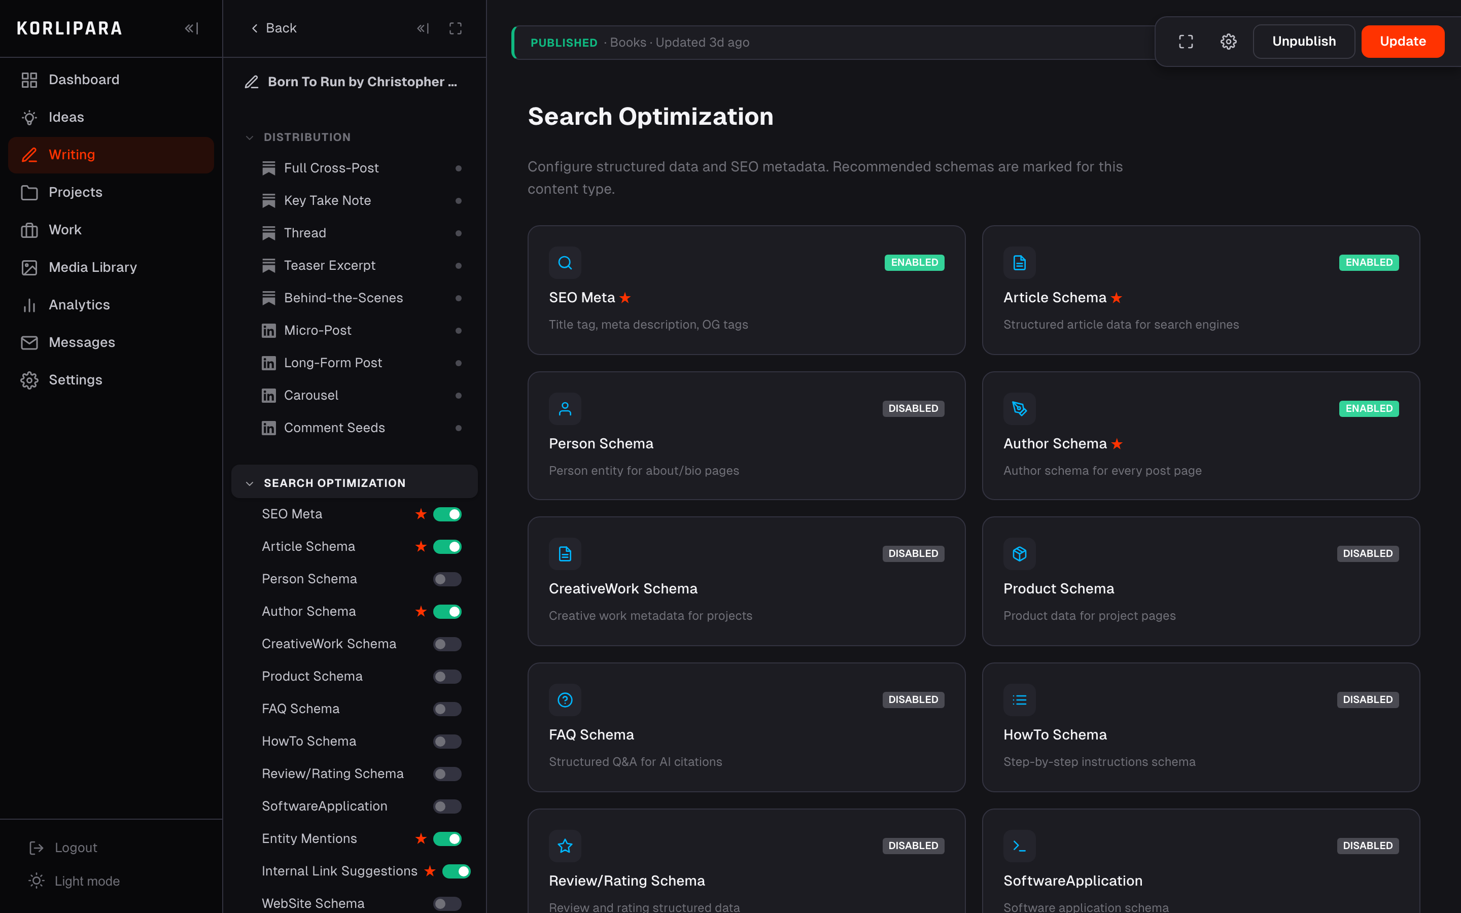
Task: Collapse the post panel with the chevron-bar icon
Action: click(423, 28)
